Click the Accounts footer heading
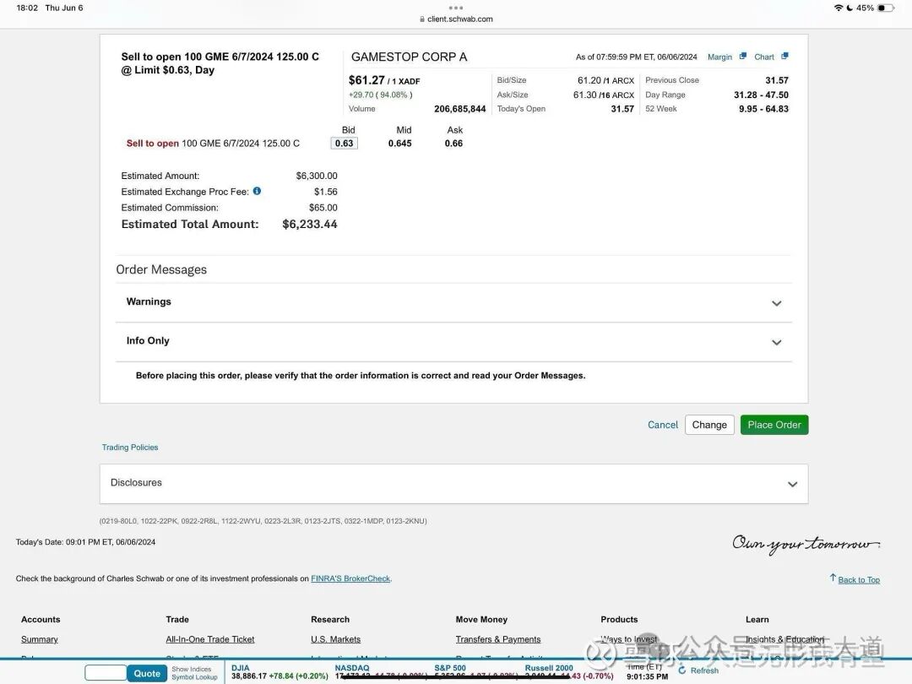Image resolution: width=912 pixels, height=684 pixels. tap(41, 620)
